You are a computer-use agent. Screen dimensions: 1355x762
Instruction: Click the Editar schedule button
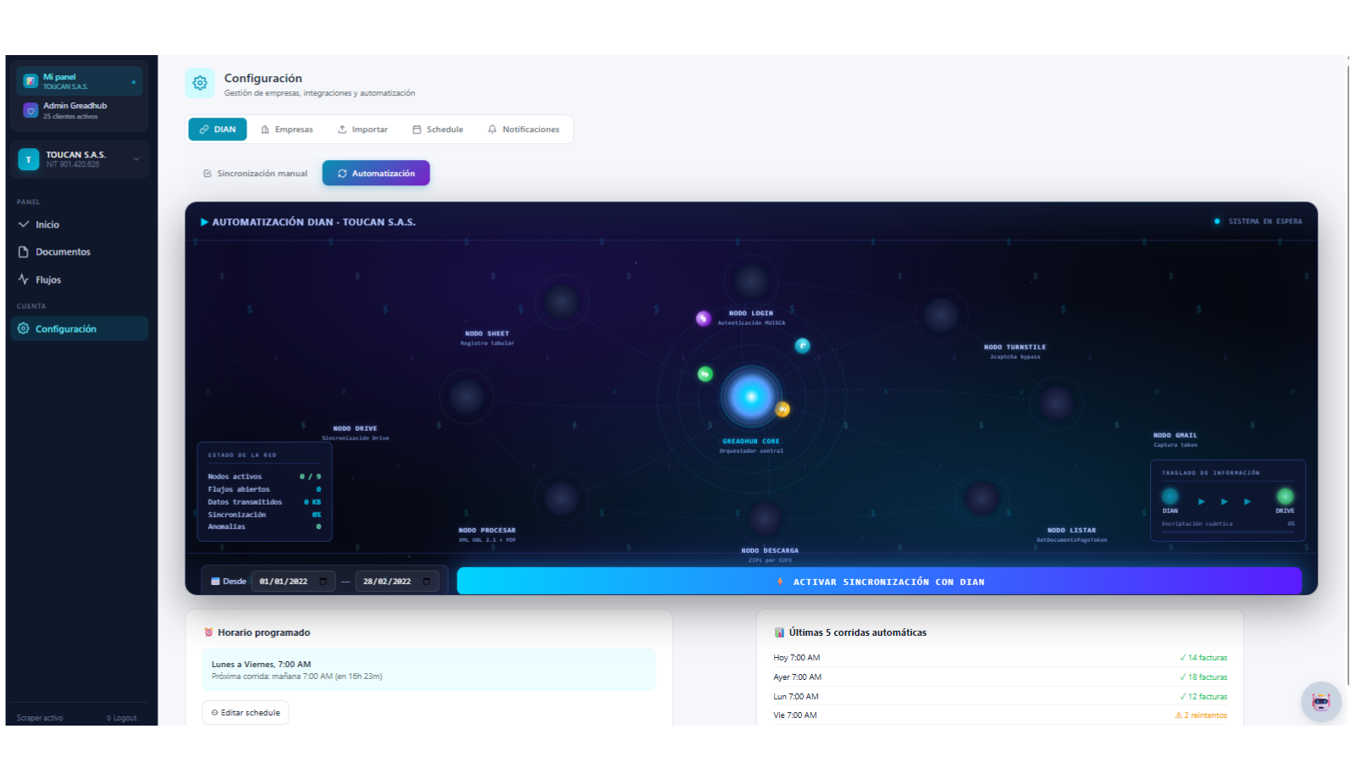[x=246, y=713]
